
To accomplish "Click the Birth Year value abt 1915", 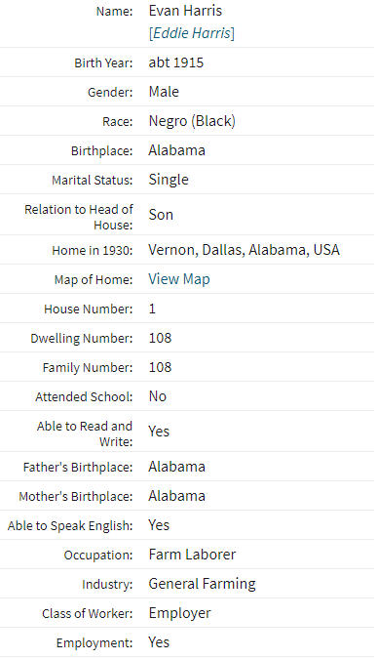I will pyautogui.click(x=175, y=62).
